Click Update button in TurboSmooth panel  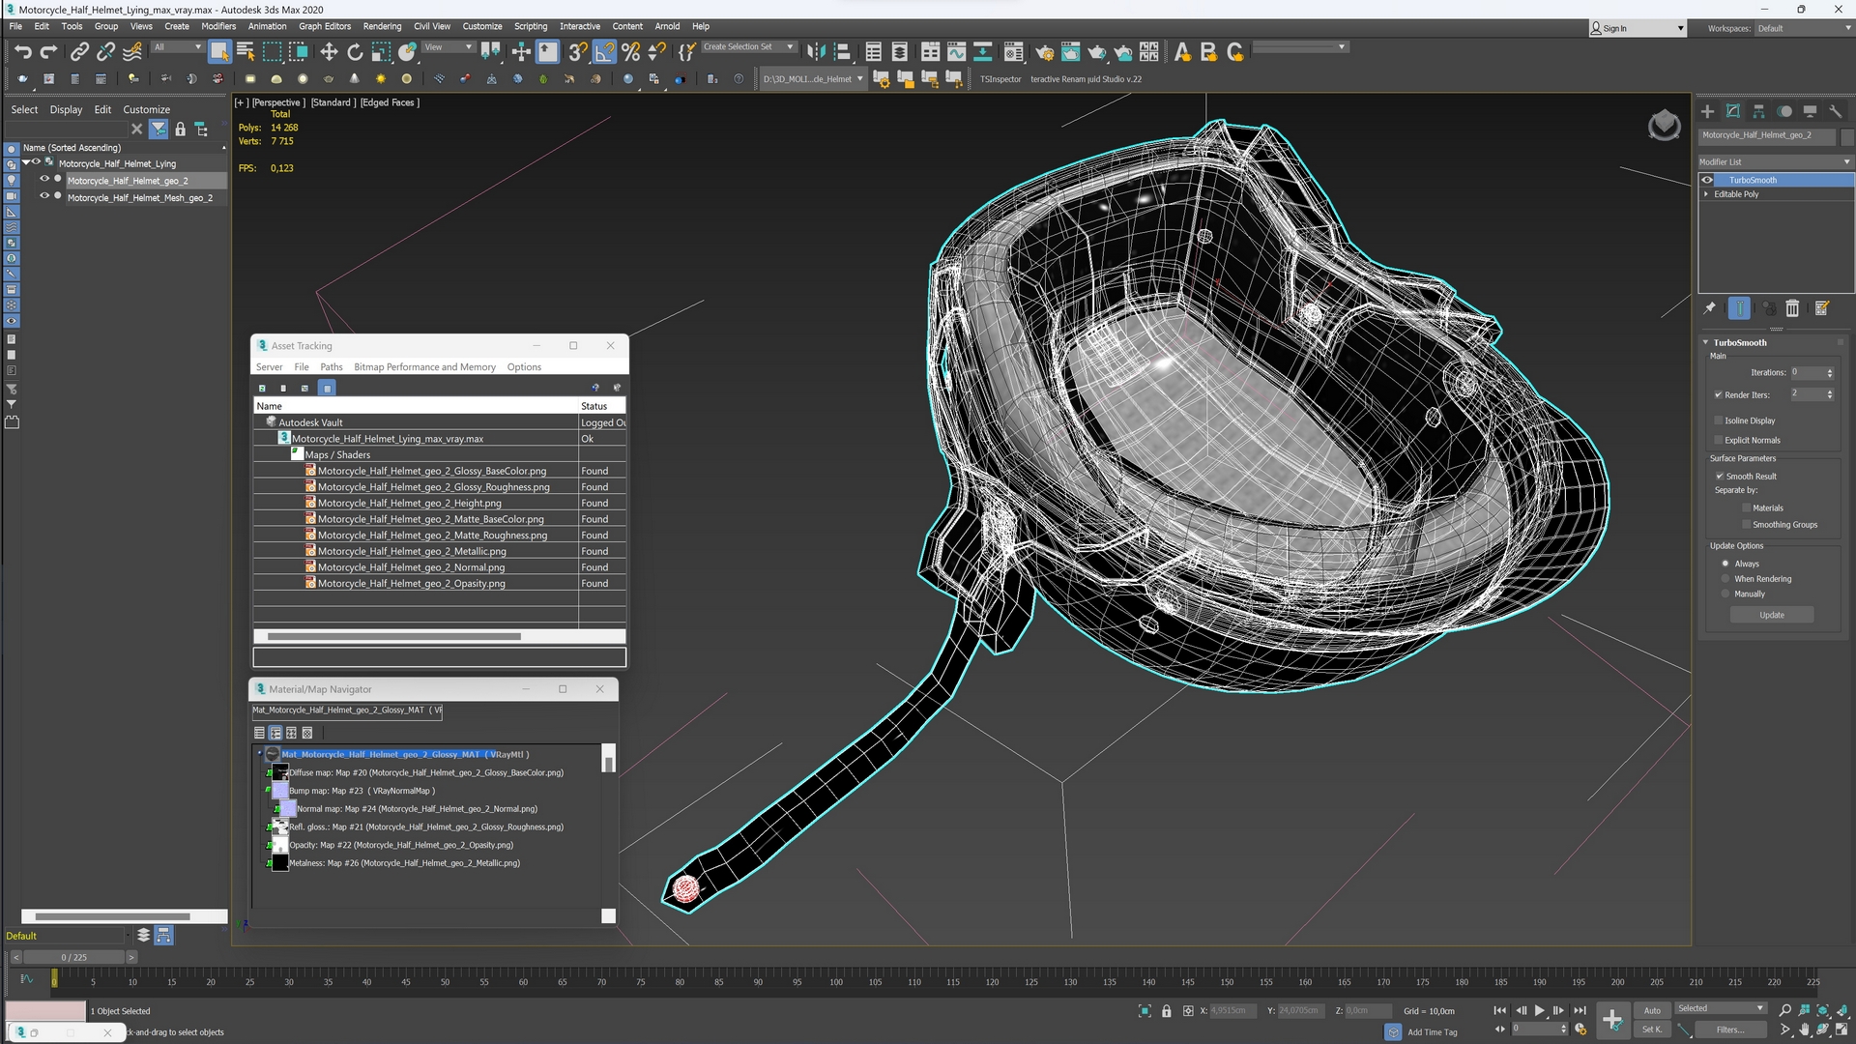click(1772, 616)
